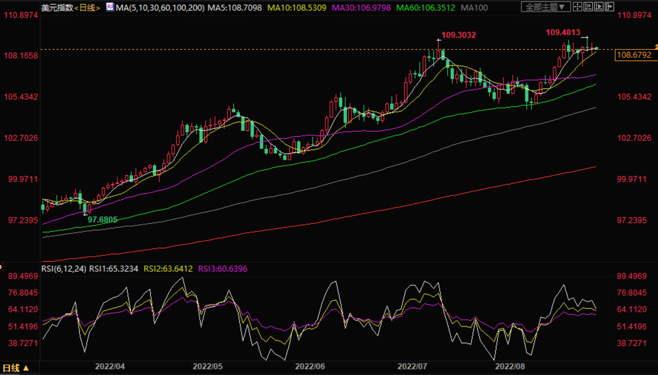Click the MA indicator chart icon
Screen dimensions: 658x375
[109, 7]
